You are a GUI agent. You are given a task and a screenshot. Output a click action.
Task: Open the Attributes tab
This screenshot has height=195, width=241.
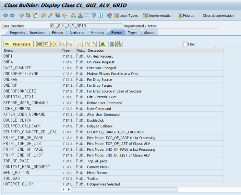77,33
